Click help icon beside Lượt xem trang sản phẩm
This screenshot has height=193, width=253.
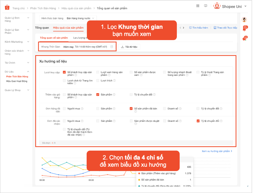click(x=109, y=75)
